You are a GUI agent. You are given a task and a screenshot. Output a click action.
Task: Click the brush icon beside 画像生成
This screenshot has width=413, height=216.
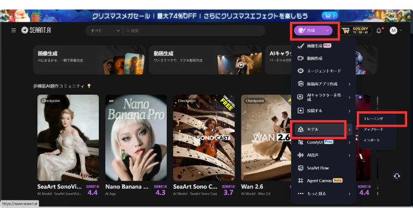301,46
